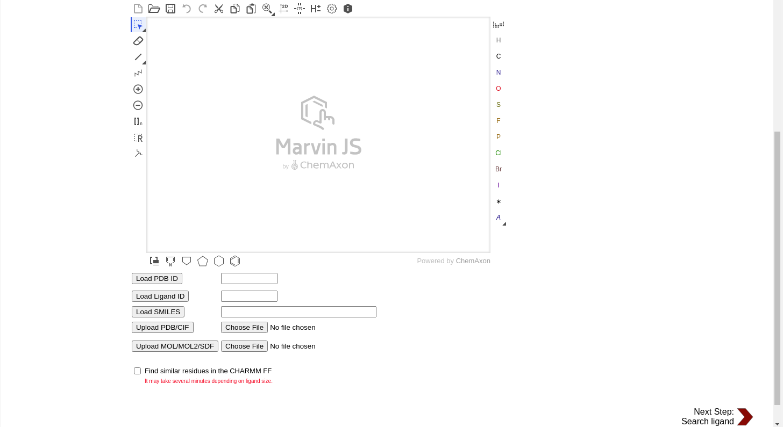Image resolution: width=783 pixels, height=427 pixels.
Task: Select the bracket group tool
Action: point(138,121)
